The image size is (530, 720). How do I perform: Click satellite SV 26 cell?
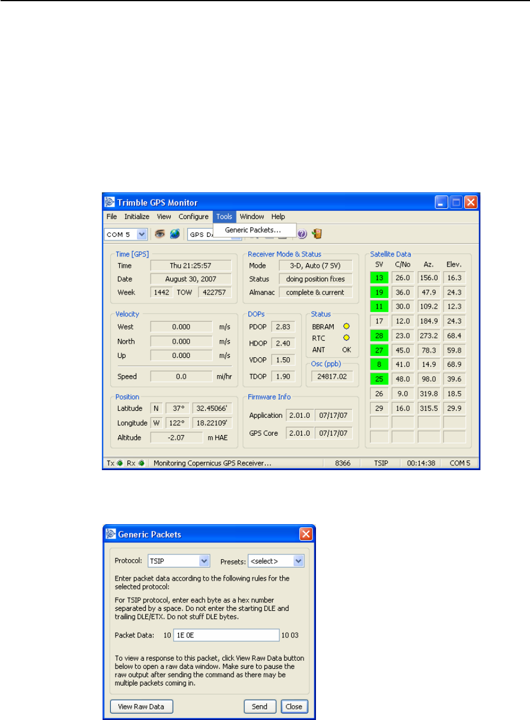click(379, 393)
